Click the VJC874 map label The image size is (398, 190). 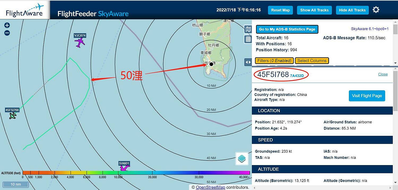[x=80, y=35]
